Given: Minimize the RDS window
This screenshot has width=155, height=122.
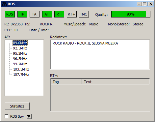Looking at the screenshot, I should 140,4.
